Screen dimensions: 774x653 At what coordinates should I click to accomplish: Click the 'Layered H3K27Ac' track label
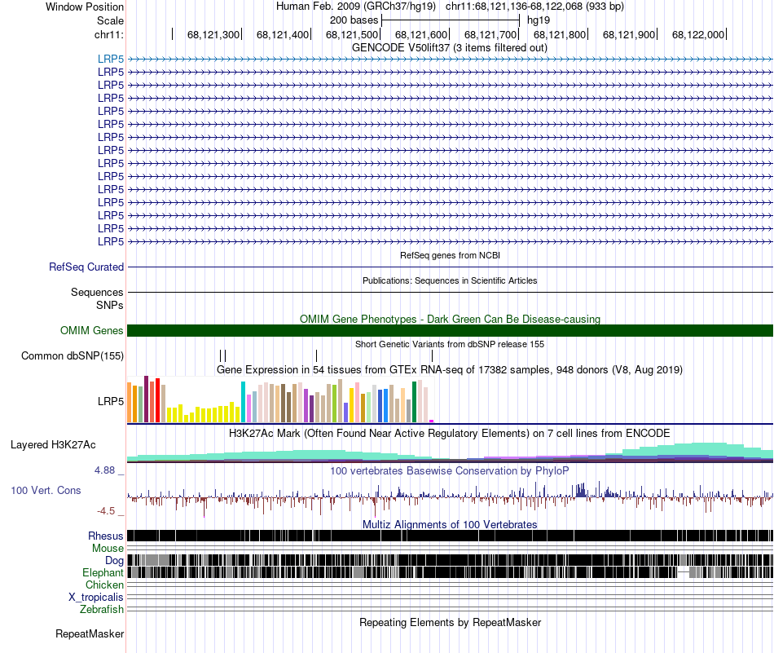(x=53, y=444)
